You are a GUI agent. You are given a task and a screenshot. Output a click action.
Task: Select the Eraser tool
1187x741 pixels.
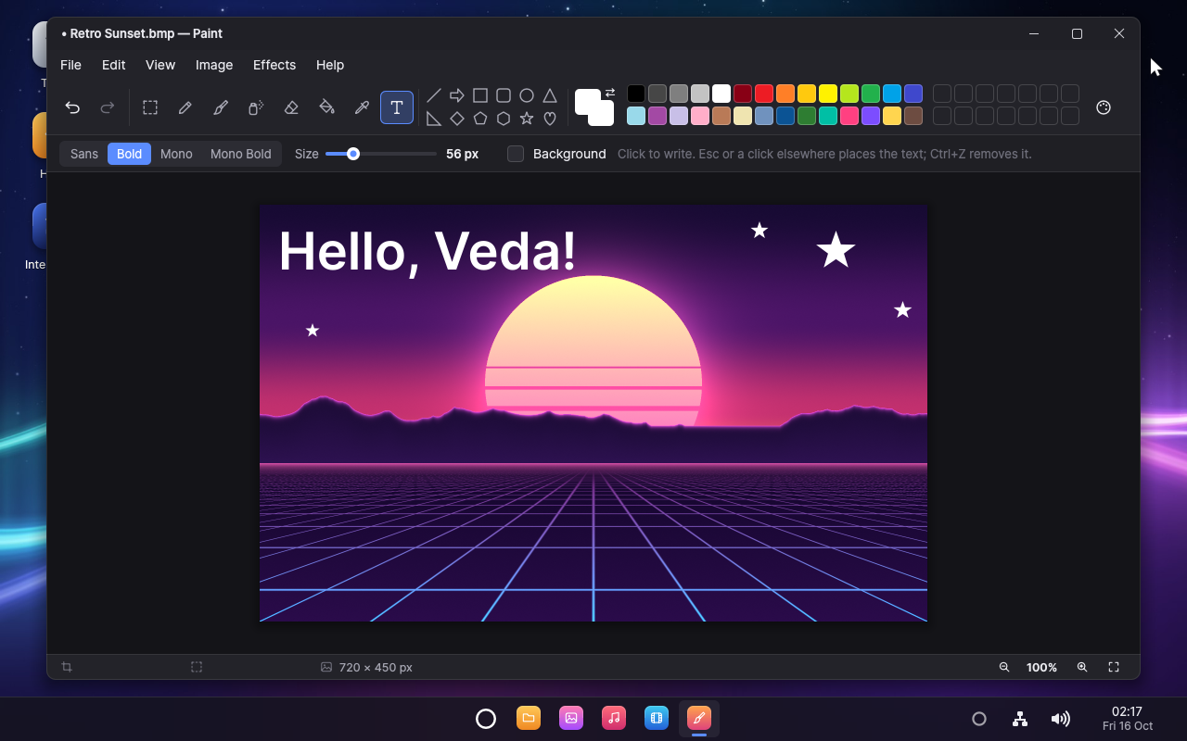(291, 107)
